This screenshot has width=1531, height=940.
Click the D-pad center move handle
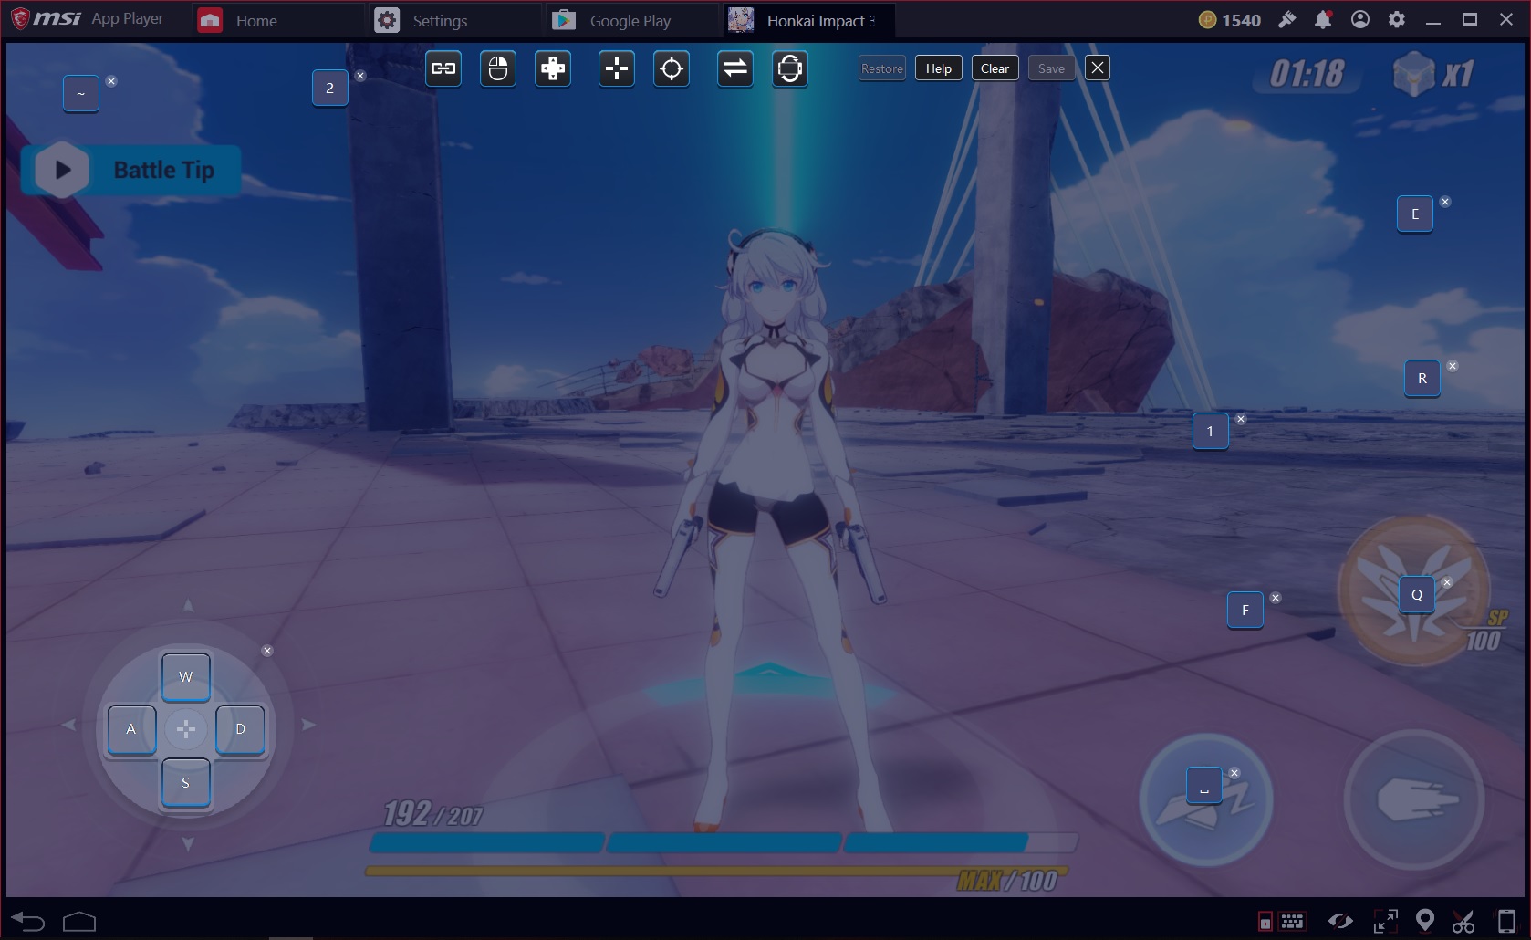click(186, 729)
